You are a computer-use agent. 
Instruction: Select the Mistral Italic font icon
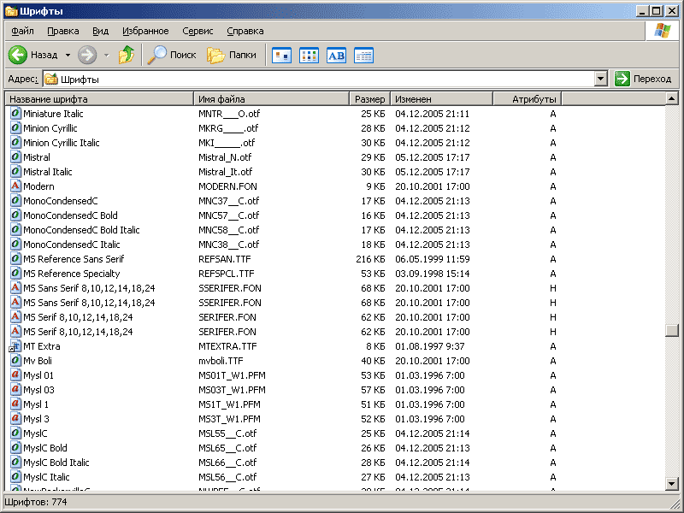(x=15, y=172)
